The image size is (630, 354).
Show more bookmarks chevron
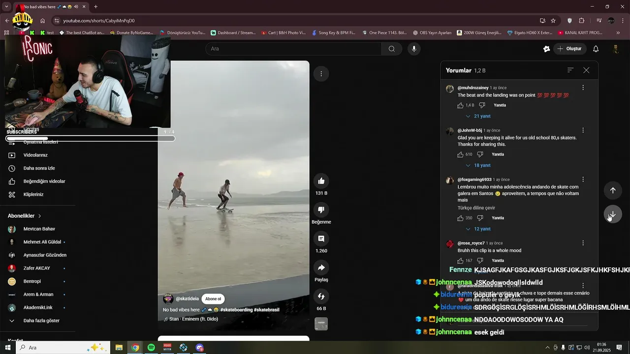[x=618, y=33]
